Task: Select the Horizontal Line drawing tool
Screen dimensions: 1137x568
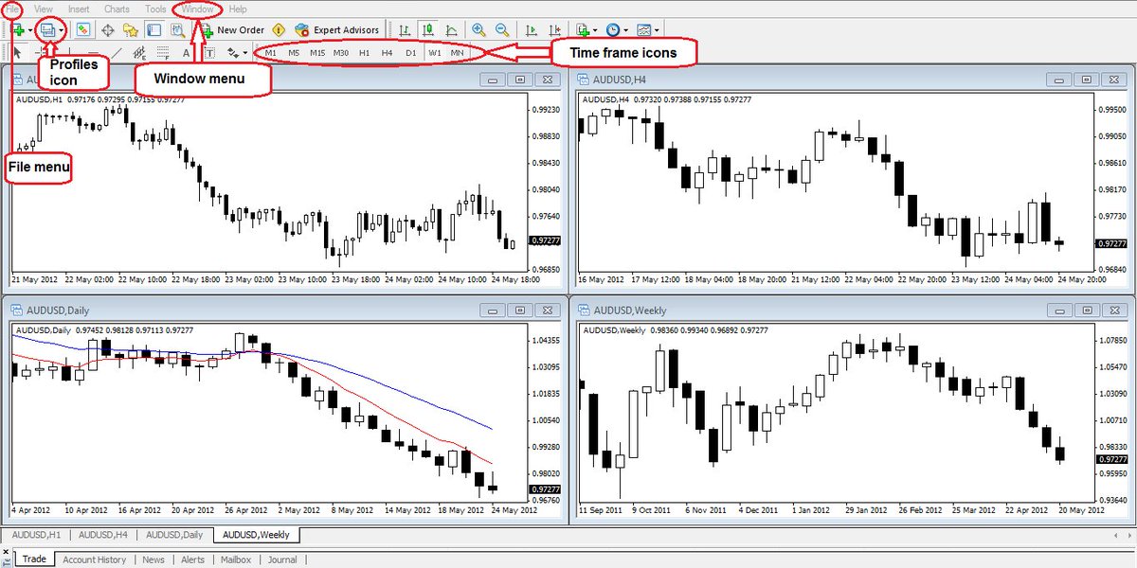Action: point(93,53)
